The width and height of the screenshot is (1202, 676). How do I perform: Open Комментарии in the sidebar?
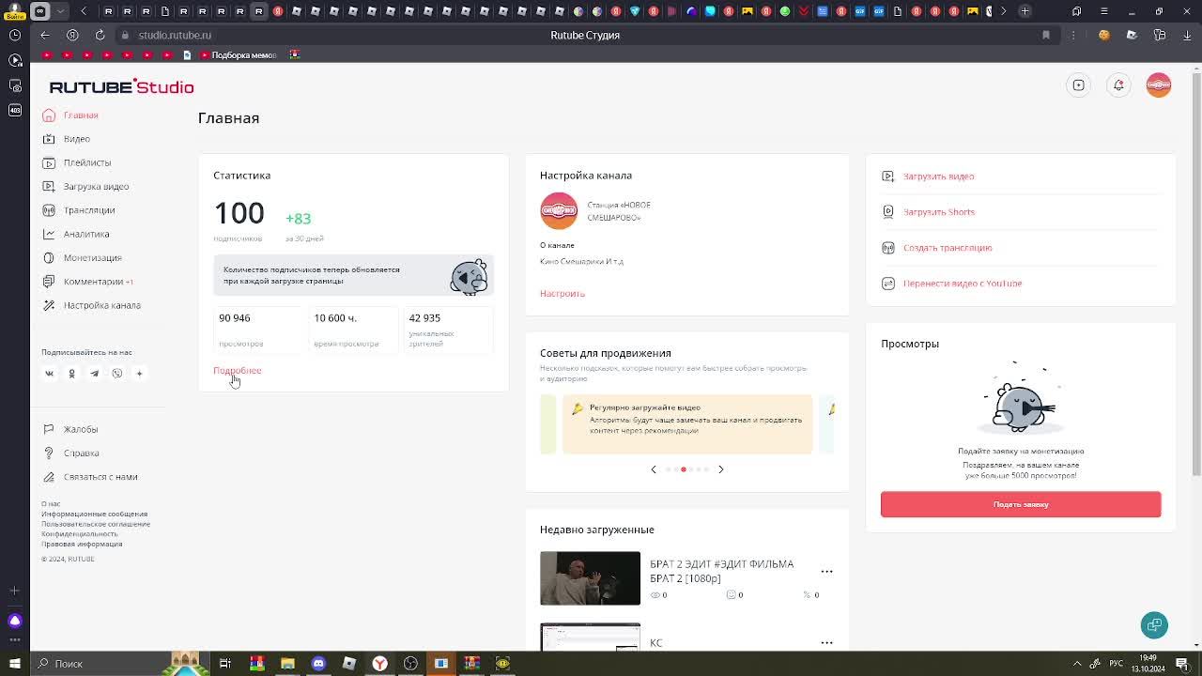click(87, 282)
